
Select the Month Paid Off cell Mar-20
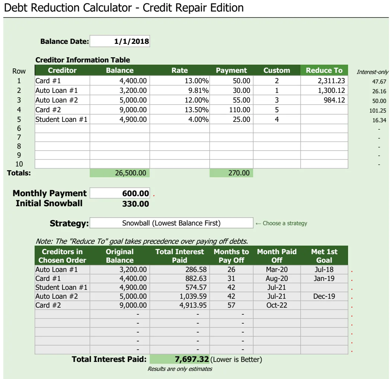[277, 269]
